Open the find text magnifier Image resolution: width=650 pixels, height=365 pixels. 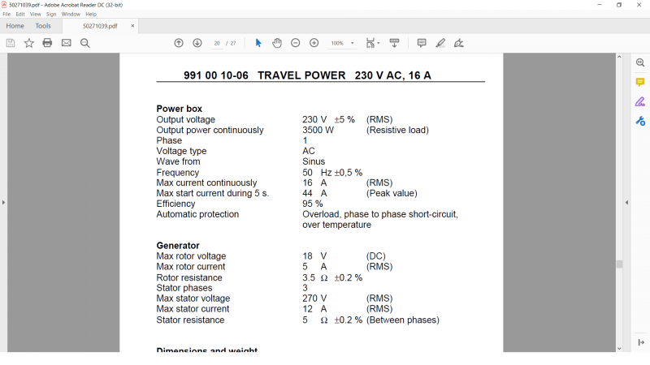click(x=85, y=43)
